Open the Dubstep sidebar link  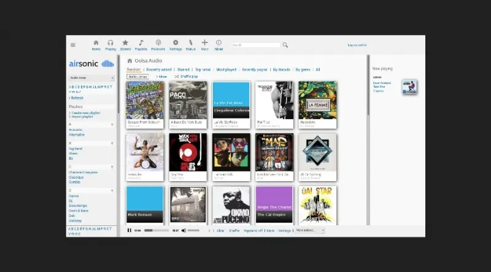tap(75, 221)
